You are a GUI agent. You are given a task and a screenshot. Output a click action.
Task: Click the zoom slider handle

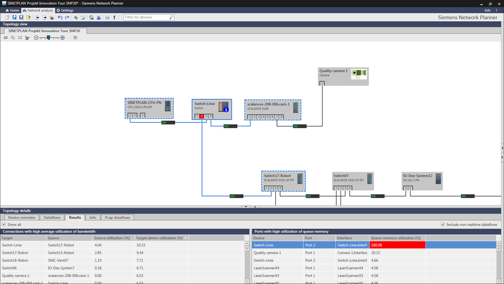(x=48, y=38)
